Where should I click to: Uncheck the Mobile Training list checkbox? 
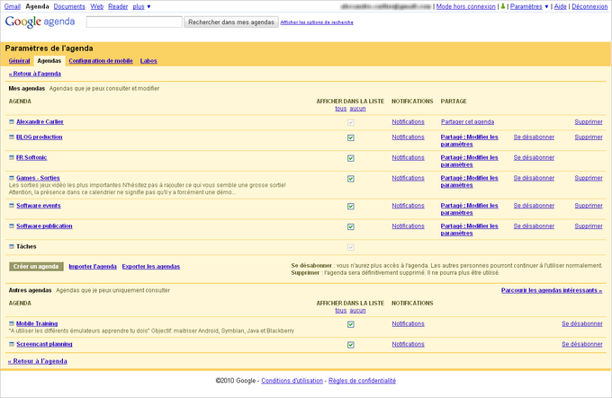351,324
